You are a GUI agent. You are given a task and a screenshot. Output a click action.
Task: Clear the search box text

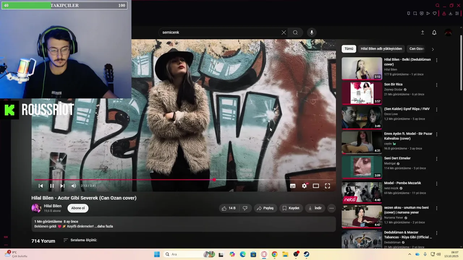284,32
